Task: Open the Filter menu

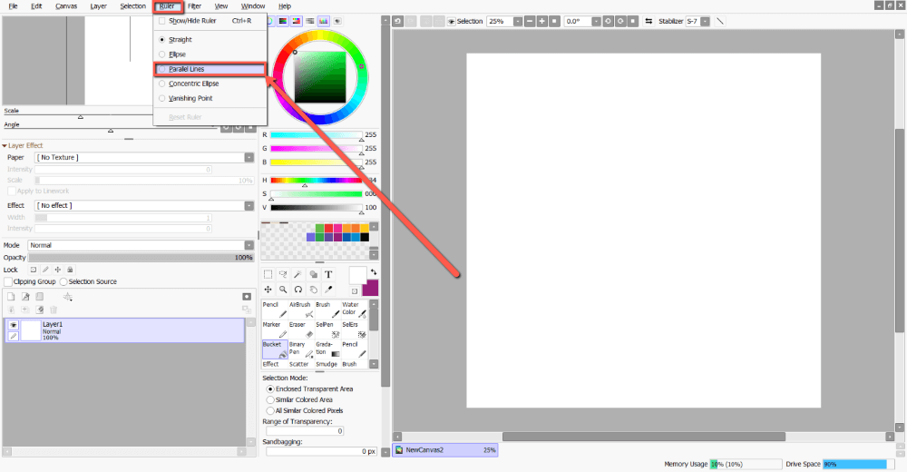Action: [194, 5]
